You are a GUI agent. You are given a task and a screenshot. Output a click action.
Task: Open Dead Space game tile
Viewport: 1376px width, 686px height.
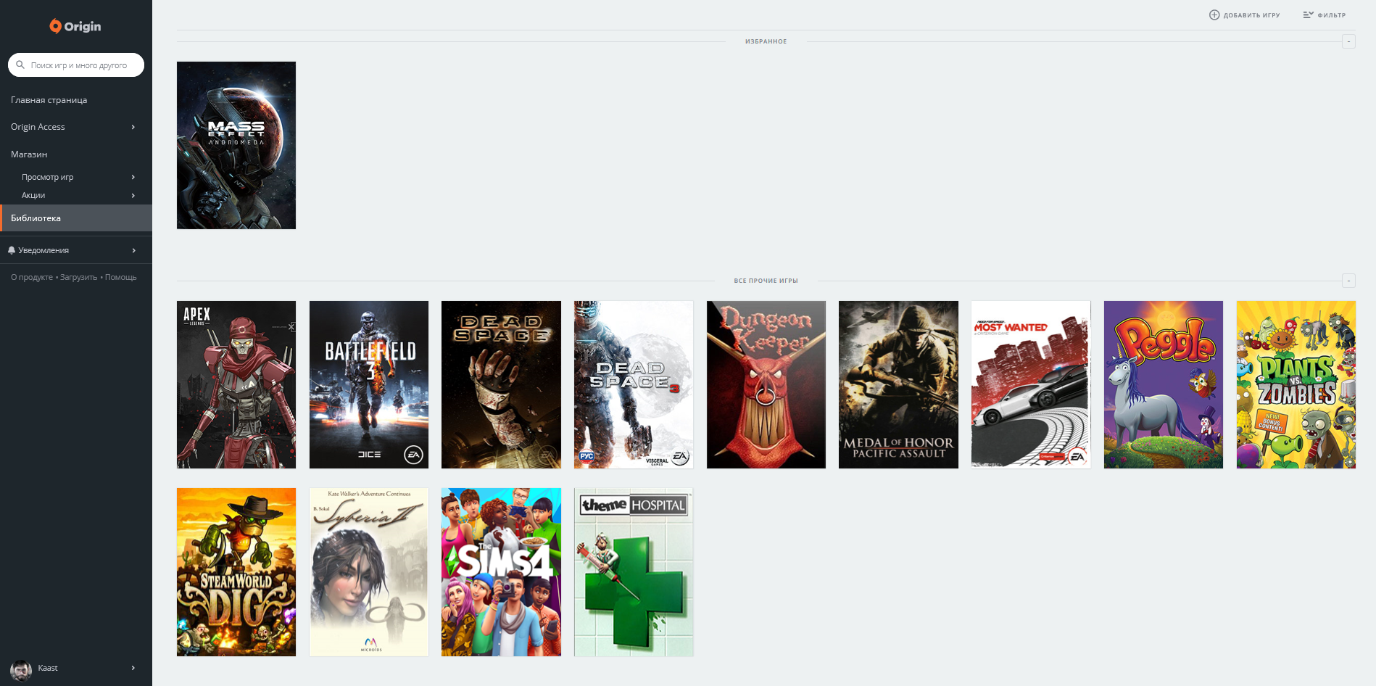(501, 384)
